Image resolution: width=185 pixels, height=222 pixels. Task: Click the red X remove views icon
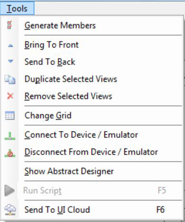point(10,96)
